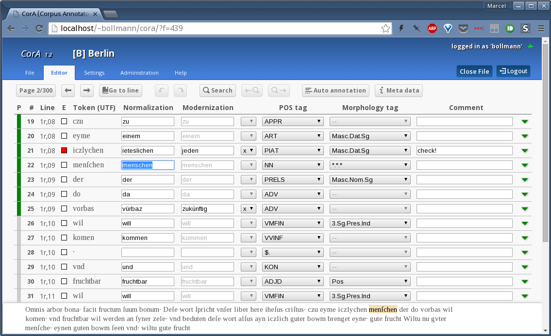The image size is (551, 336).
Task: Open the POS tag dropdown showing PIAT
Action: point(293,151)
